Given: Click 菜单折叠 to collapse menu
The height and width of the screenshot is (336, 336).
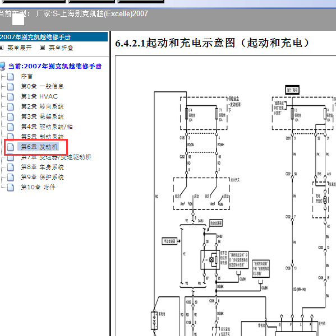Looking at the screenshot, I should [x=61, y=48].
